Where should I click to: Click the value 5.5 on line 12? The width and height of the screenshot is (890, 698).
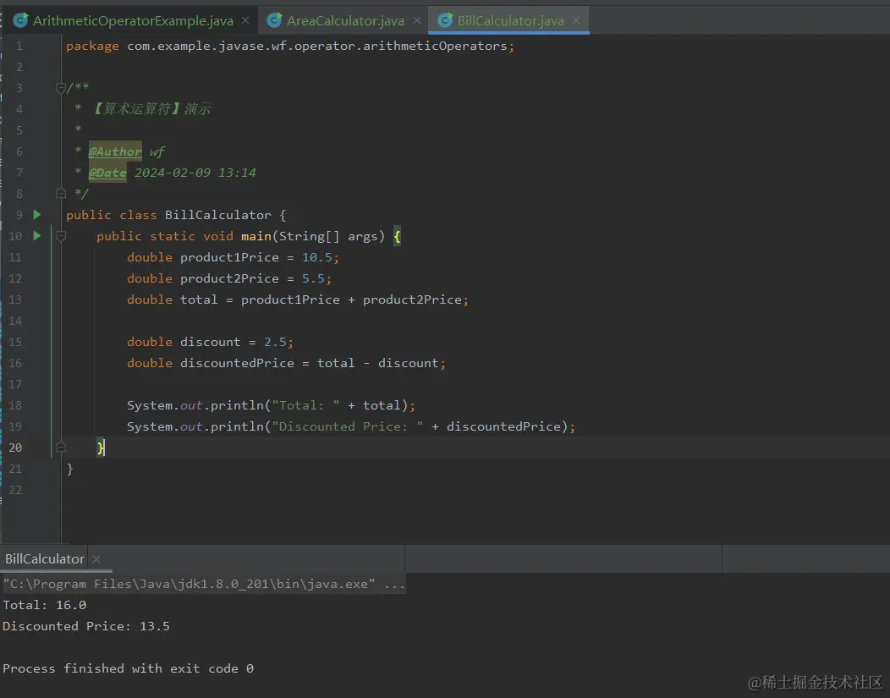313,278
